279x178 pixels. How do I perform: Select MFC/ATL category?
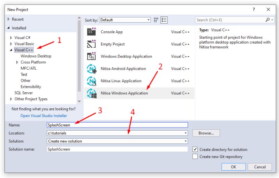29,68
